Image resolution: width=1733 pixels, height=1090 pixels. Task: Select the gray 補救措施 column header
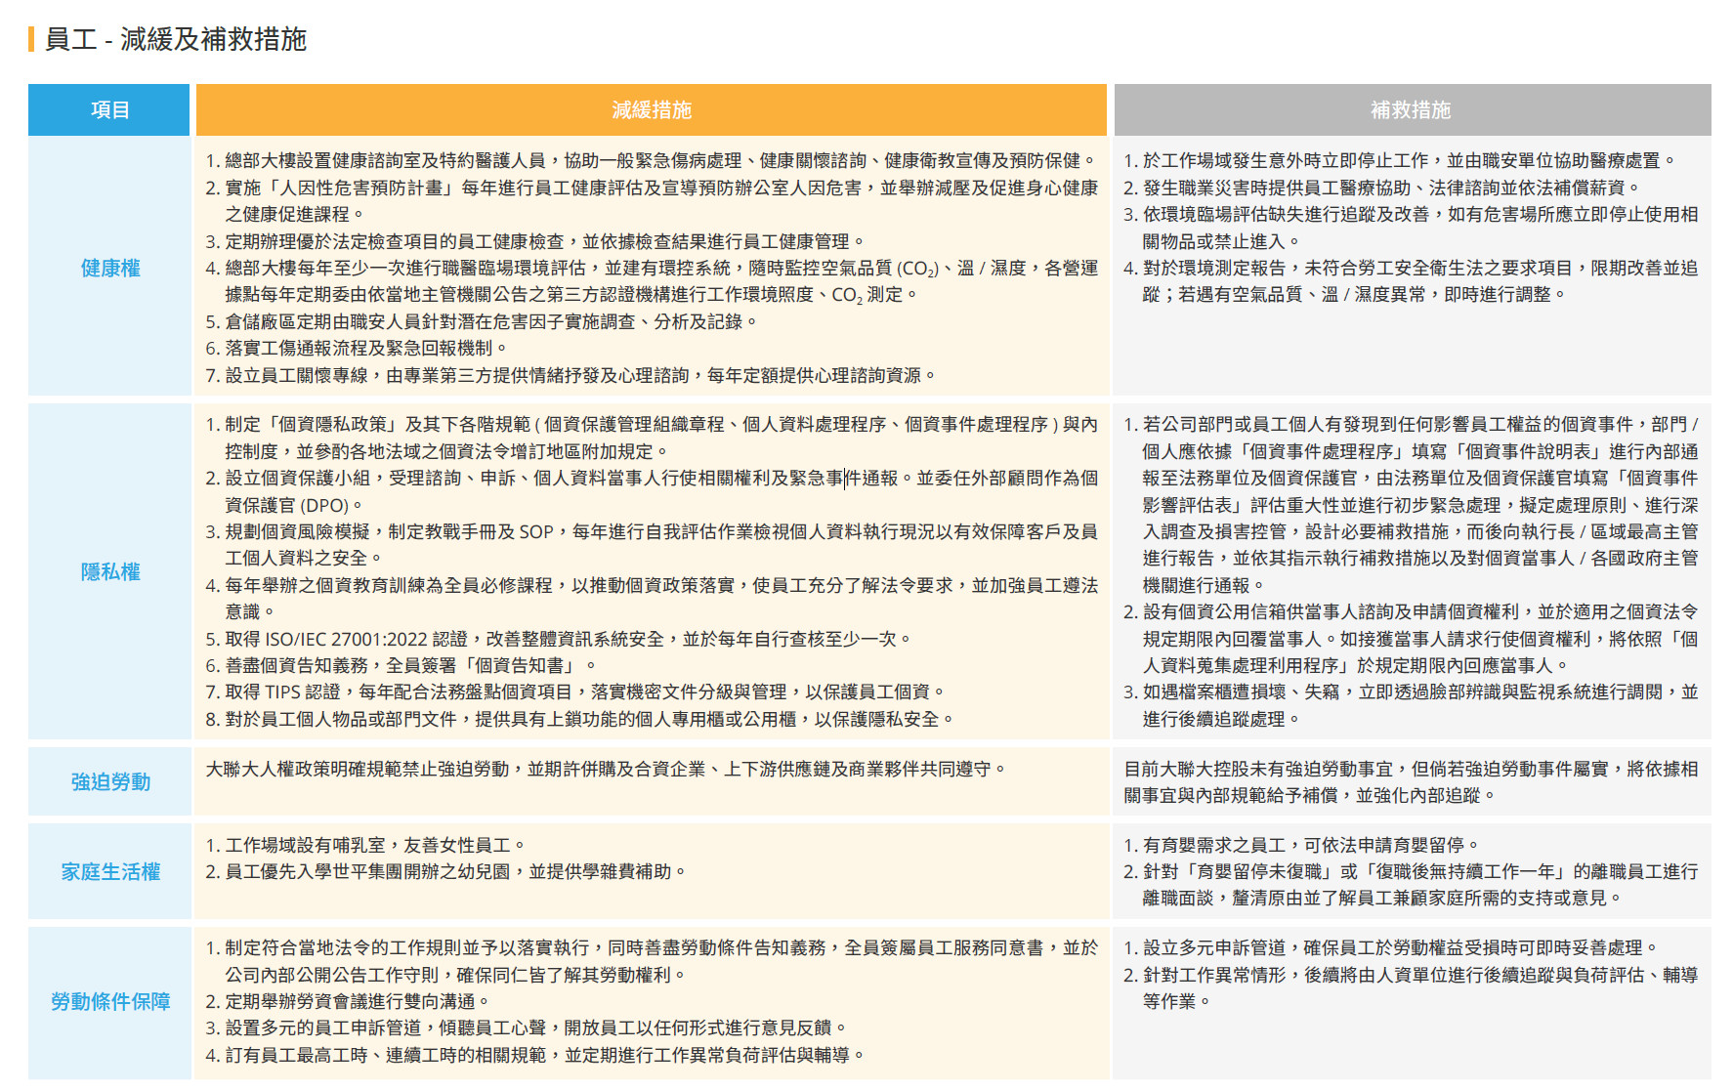coord(1411,109)
